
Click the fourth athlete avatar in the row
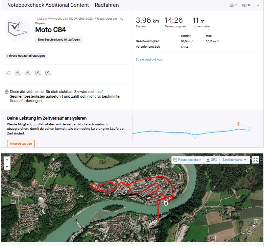pos(48,73)
